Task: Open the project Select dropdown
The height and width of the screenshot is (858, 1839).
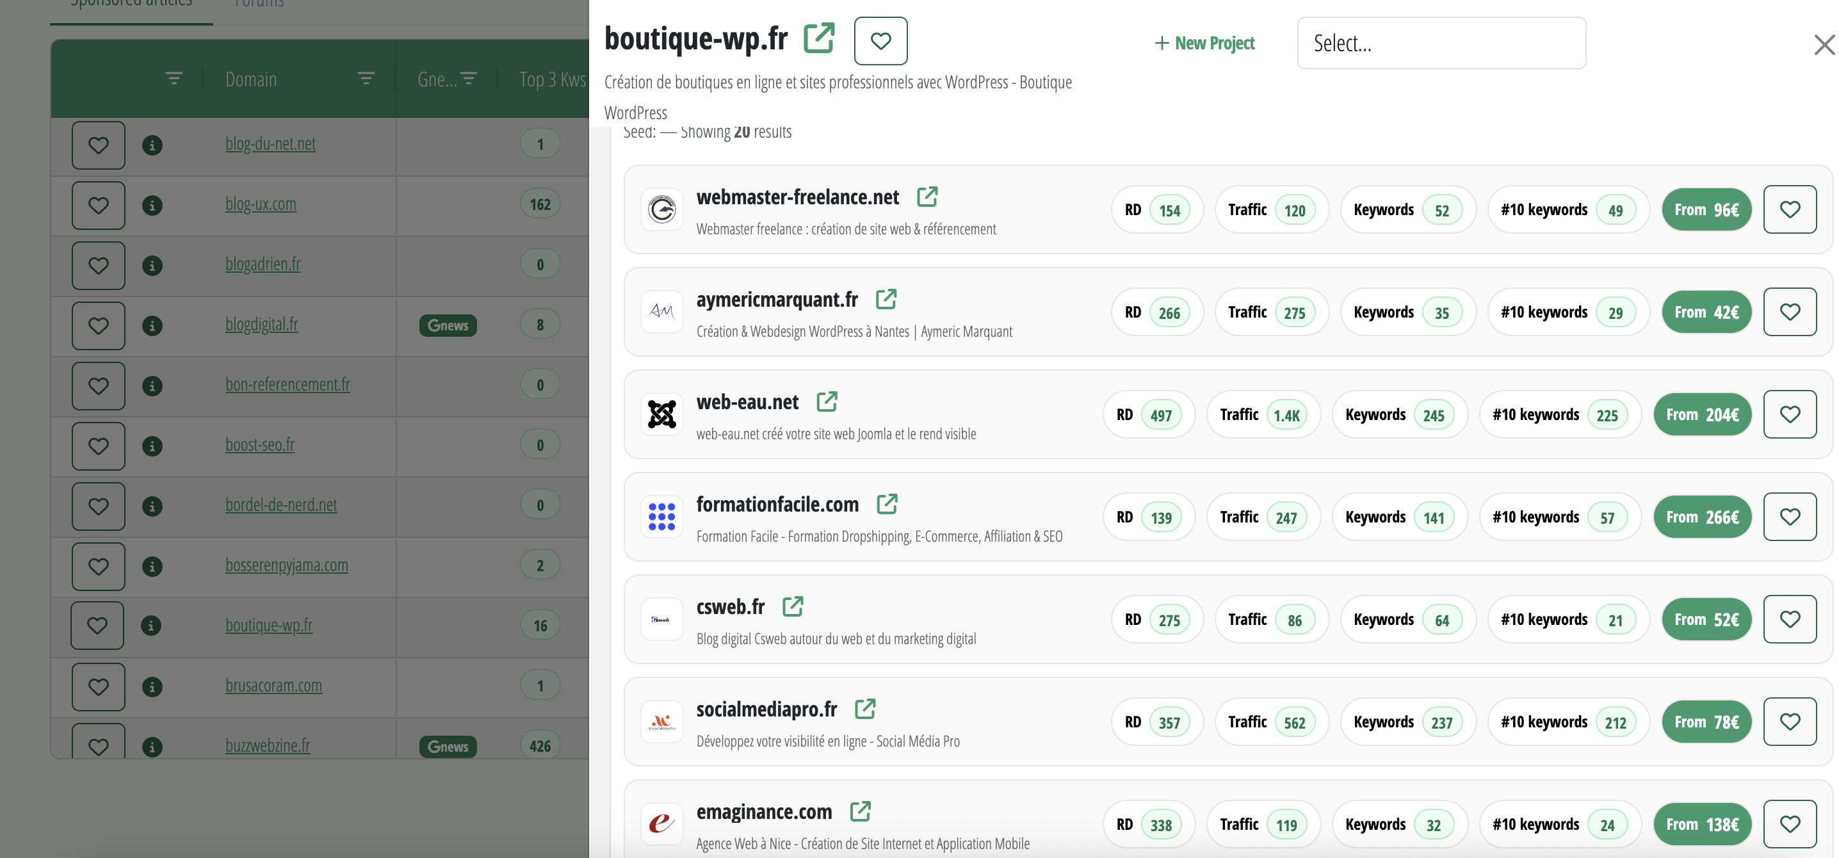Action: point(1441,43)
